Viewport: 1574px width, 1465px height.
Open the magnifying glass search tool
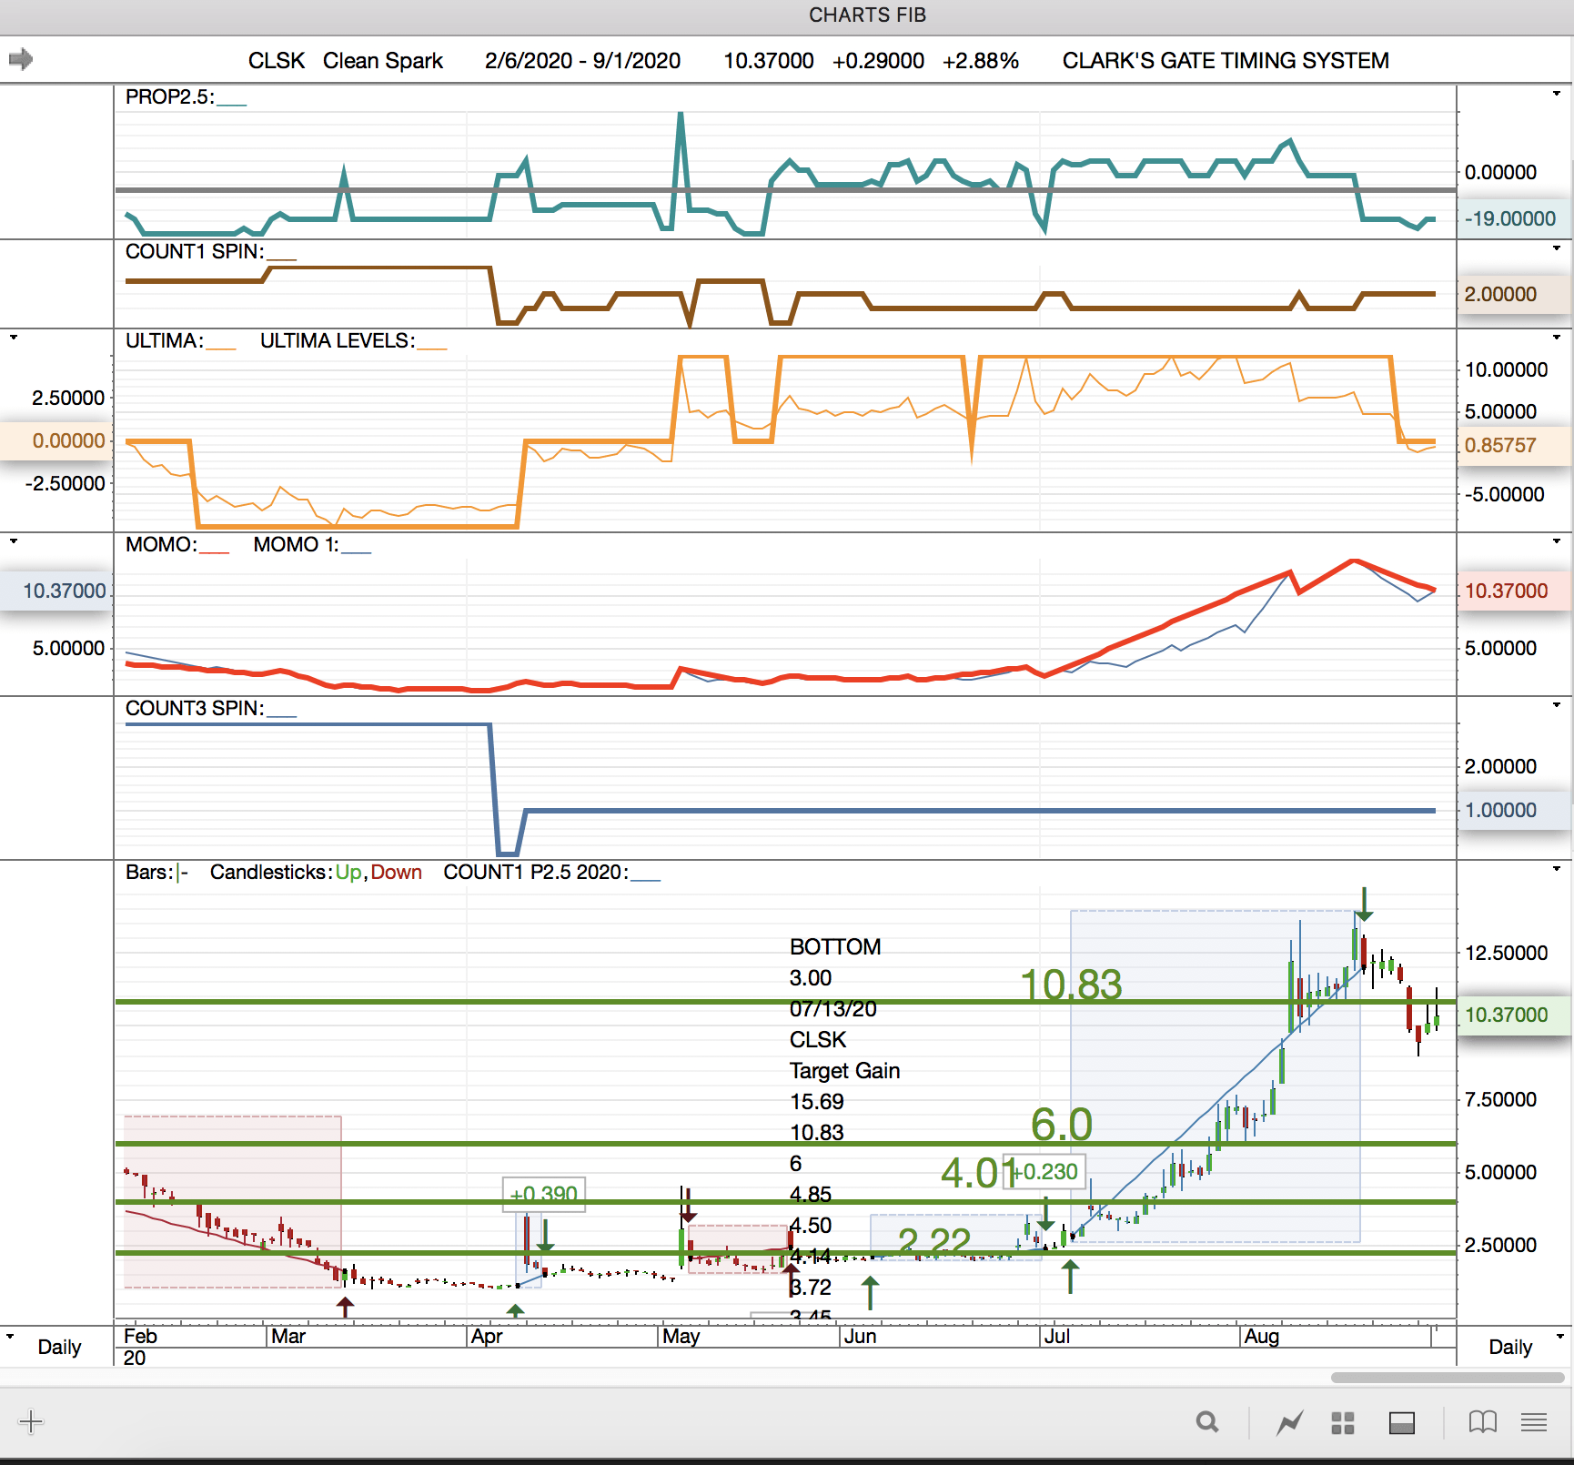(1206, 1422)
